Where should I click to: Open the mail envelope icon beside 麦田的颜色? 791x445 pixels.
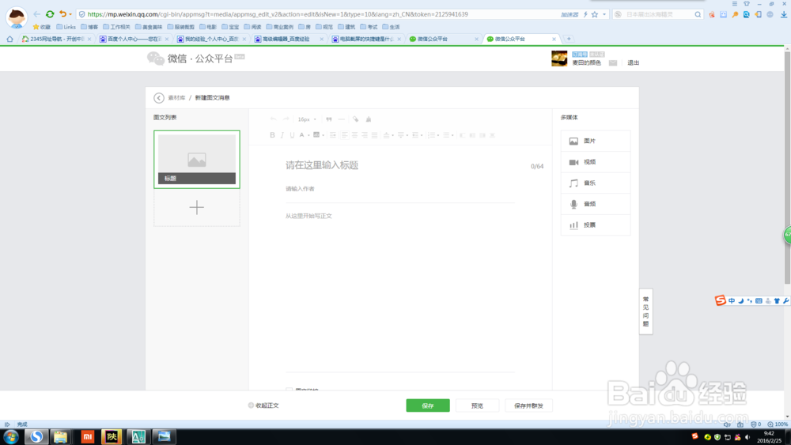pyautogui.click(x=612, y=63)
